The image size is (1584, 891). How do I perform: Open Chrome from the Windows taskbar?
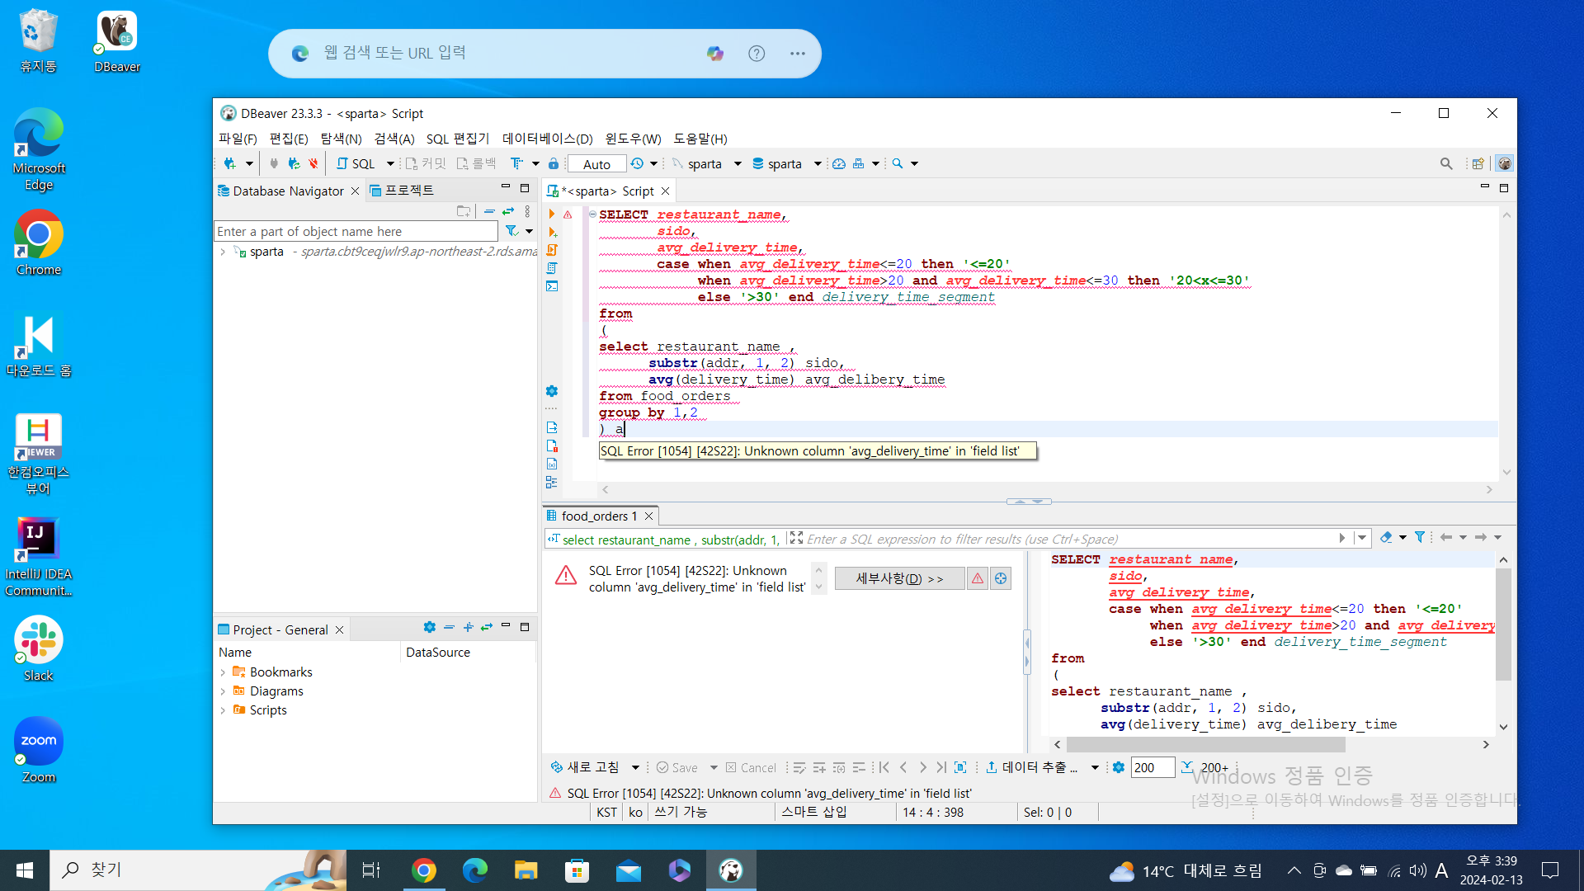tap(423, 870)
